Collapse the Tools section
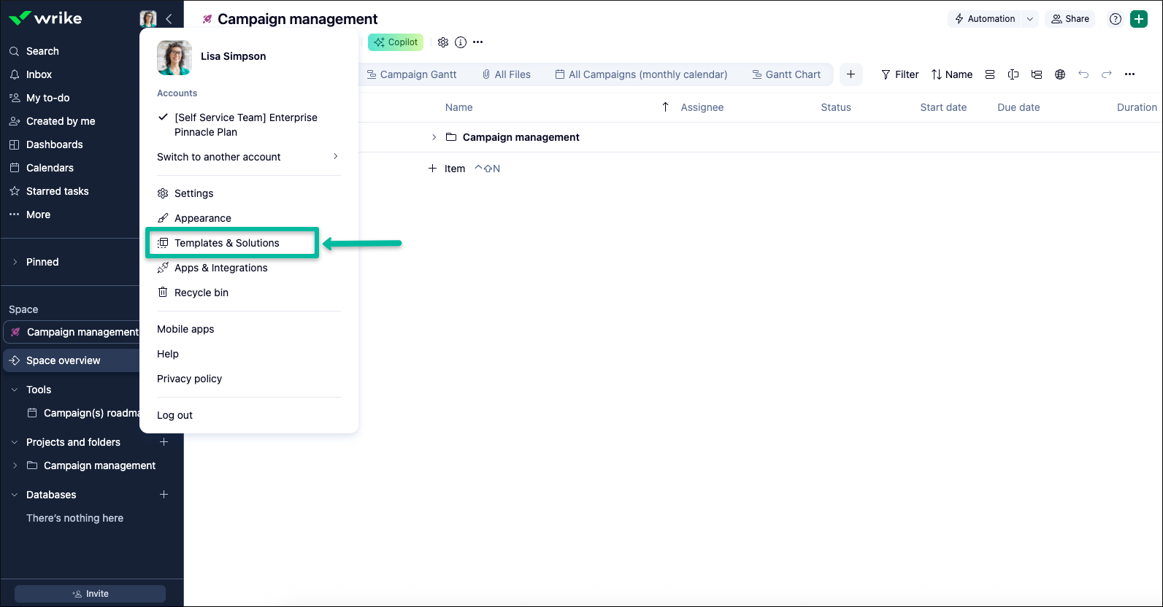This screenshot has height=607, width=1163. click(x=15, y=390)
